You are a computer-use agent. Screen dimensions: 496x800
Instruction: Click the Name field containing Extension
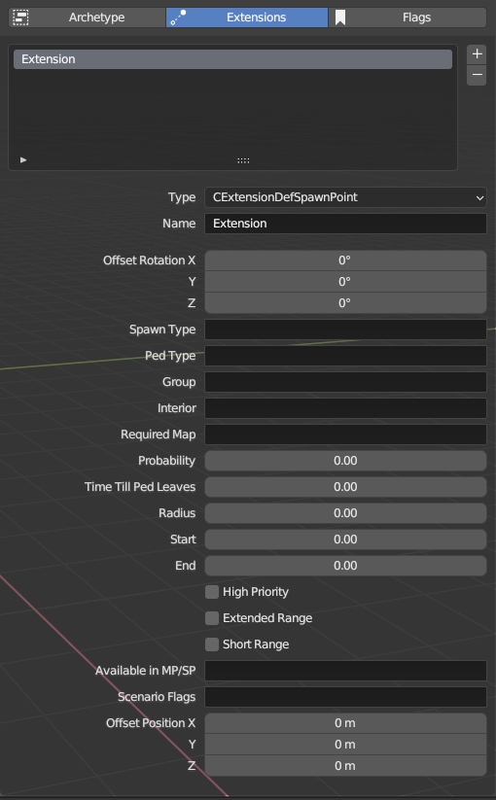tap(345, 224)
